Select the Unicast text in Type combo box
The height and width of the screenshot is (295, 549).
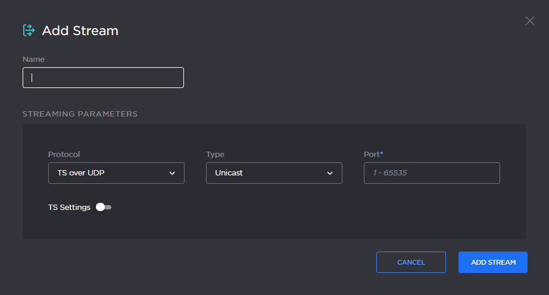coord(229,173)
